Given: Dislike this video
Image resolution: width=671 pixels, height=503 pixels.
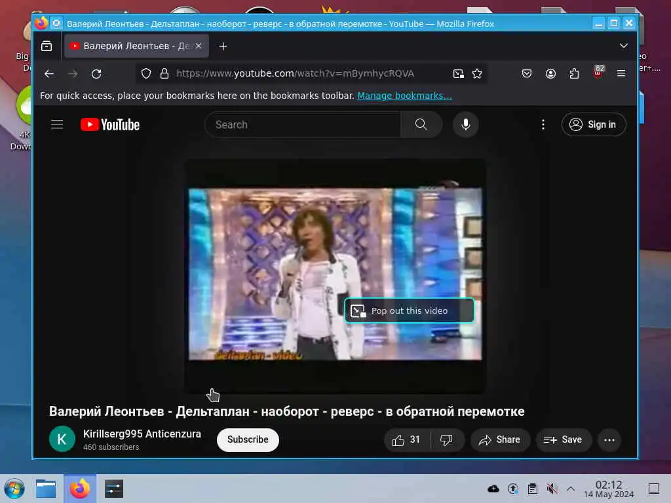Looking at the screenshot, I should (x=447, y=439).
